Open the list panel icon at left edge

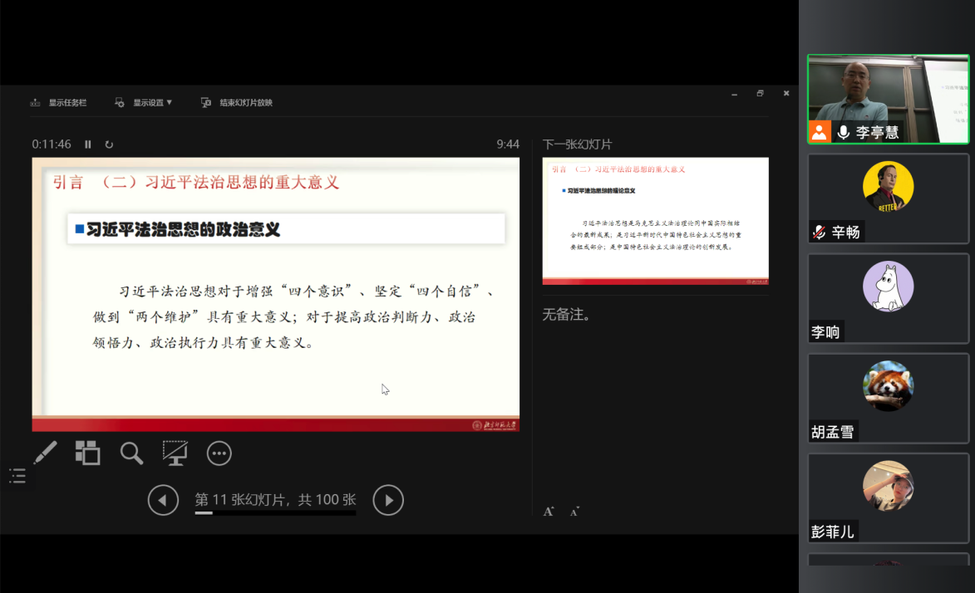point(17,476)
